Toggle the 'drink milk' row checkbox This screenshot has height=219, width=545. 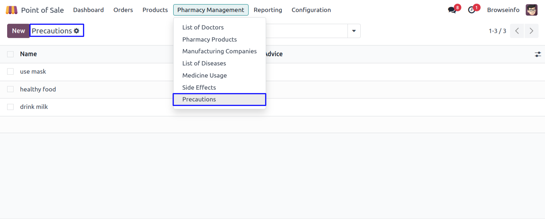click(10, 107)
